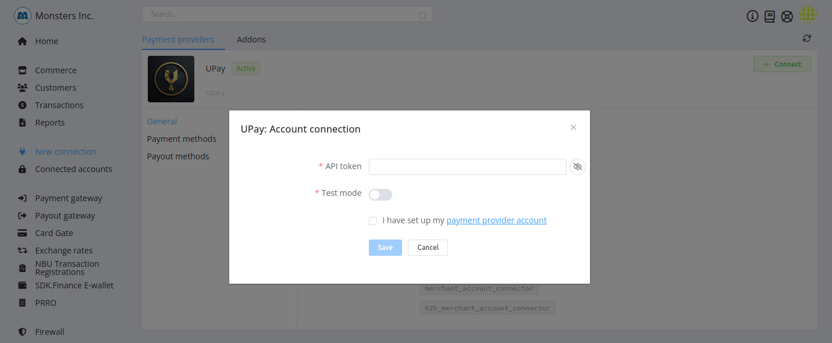
Task: Click the Save button in dialog
Action: click(385, 248)
